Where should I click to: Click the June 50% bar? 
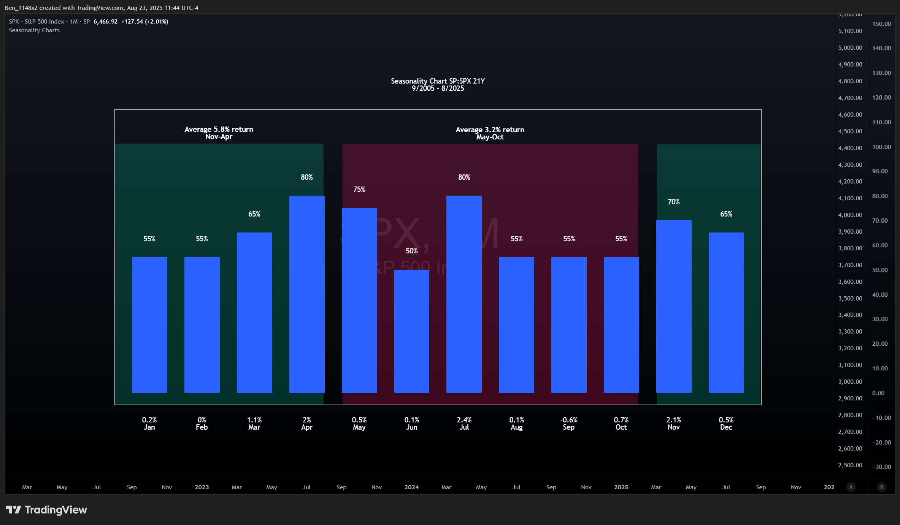(x=412, y=330)
